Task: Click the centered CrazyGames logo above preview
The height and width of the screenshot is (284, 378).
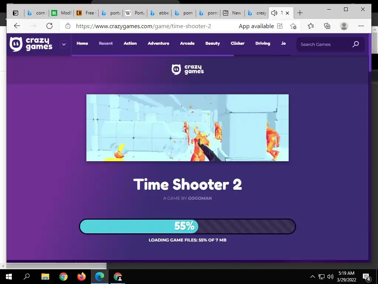Action: (187, 70)
